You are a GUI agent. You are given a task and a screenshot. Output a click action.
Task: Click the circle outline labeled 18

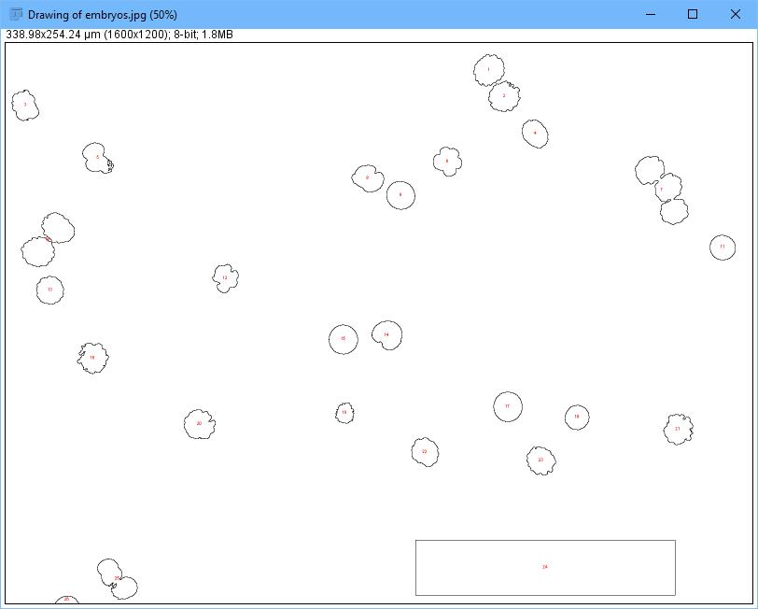pos(577,418)
